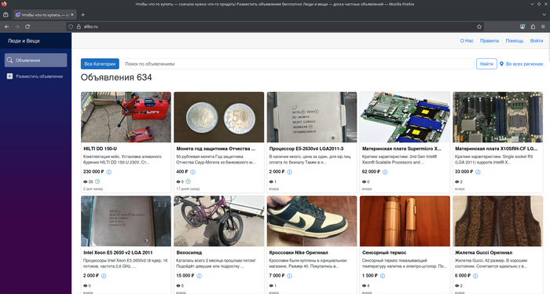Focus the Поиск по объявлениям search field

pyautogui.click(x=298, y=64)
